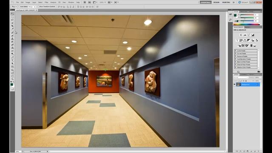Open the Window menu
This screenshot has height=153, width=272.
tap(71, 3)
